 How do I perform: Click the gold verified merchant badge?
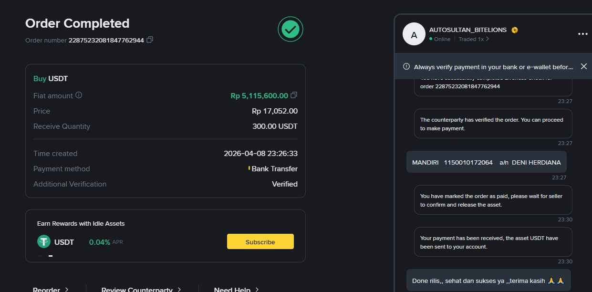click(x=515, y=30)
